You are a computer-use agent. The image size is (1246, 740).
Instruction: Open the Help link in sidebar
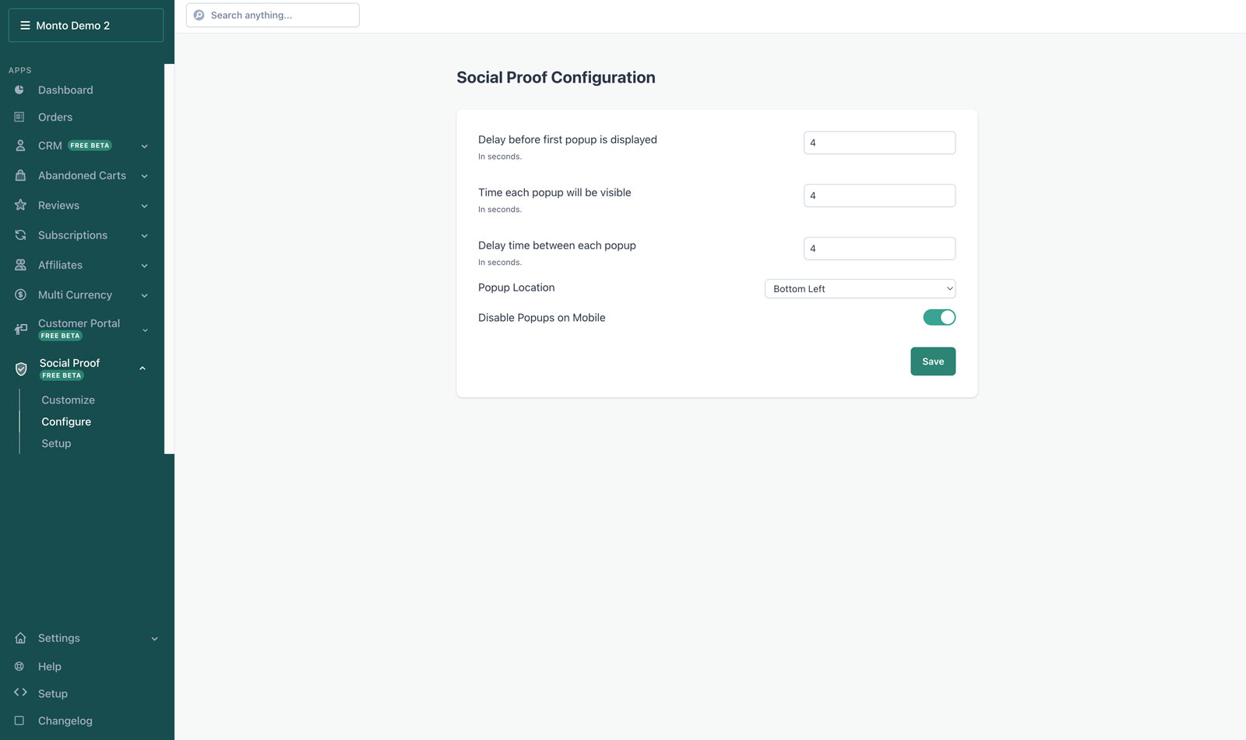[x=50, y=667]
